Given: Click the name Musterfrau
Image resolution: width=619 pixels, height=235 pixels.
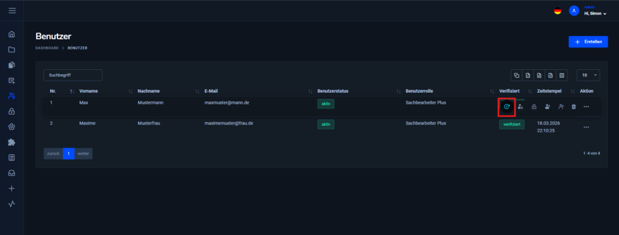Looking at the screenshot, I should [x=149, y=123].
